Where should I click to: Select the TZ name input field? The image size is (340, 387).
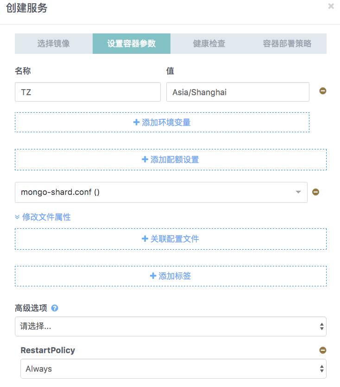[x=88, y=92]
